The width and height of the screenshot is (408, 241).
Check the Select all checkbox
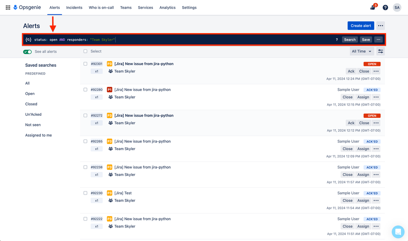(x=85, y=51)
